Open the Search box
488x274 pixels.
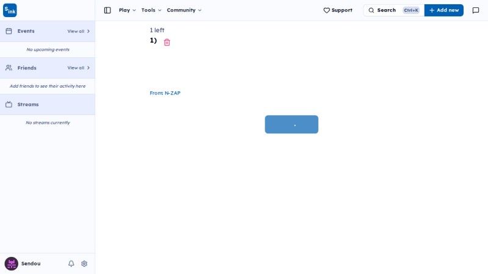(x=393, y=10)
